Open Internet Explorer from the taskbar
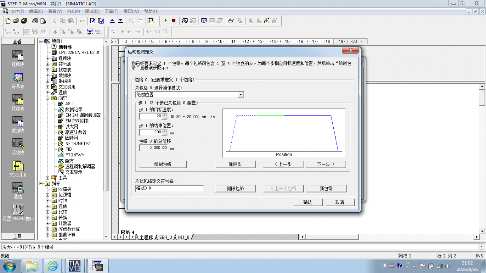 coord(52,266)
